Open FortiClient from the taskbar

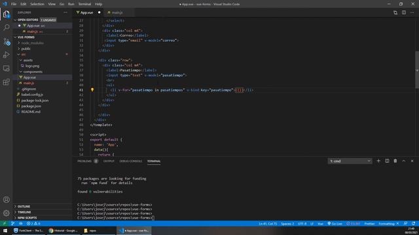point(28,230)
